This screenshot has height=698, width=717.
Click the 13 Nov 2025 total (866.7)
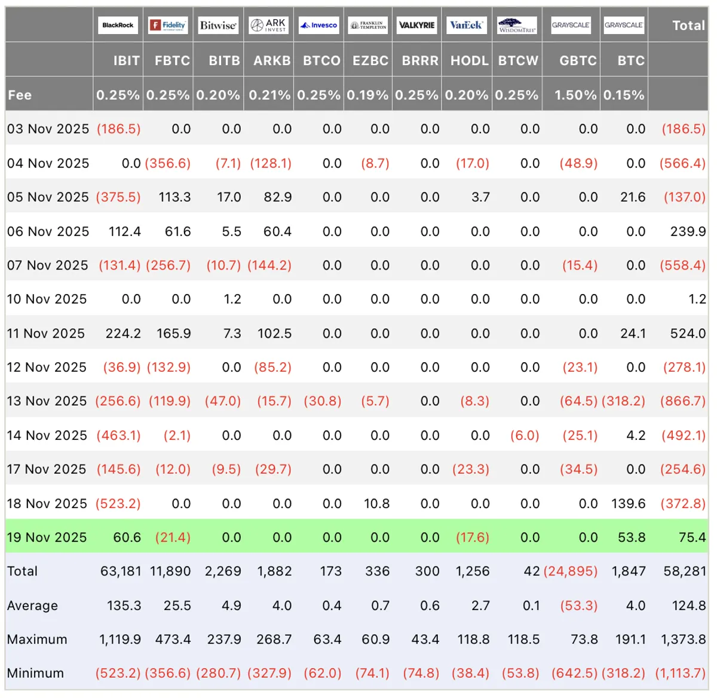(x=683, y=401)
